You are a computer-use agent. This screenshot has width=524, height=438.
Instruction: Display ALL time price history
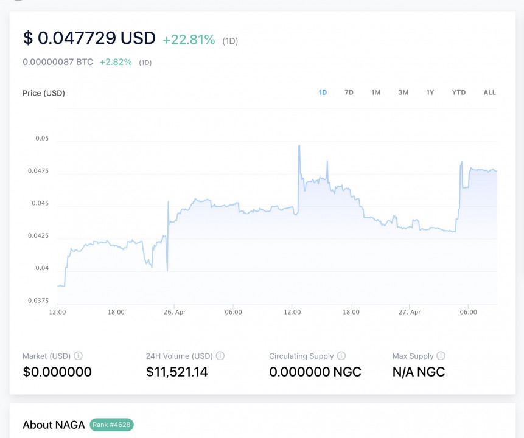click(x=489, y=92)
